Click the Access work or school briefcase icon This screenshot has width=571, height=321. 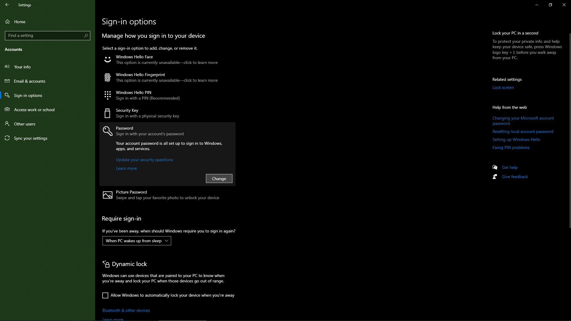point(7,109)
